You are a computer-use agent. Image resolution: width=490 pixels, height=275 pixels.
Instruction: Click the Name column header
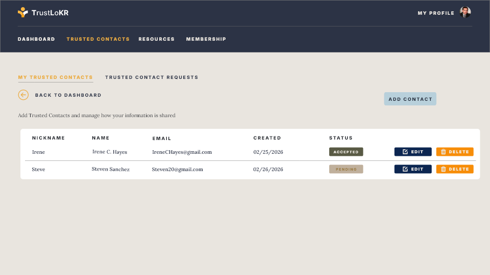(x=101, y=138)
